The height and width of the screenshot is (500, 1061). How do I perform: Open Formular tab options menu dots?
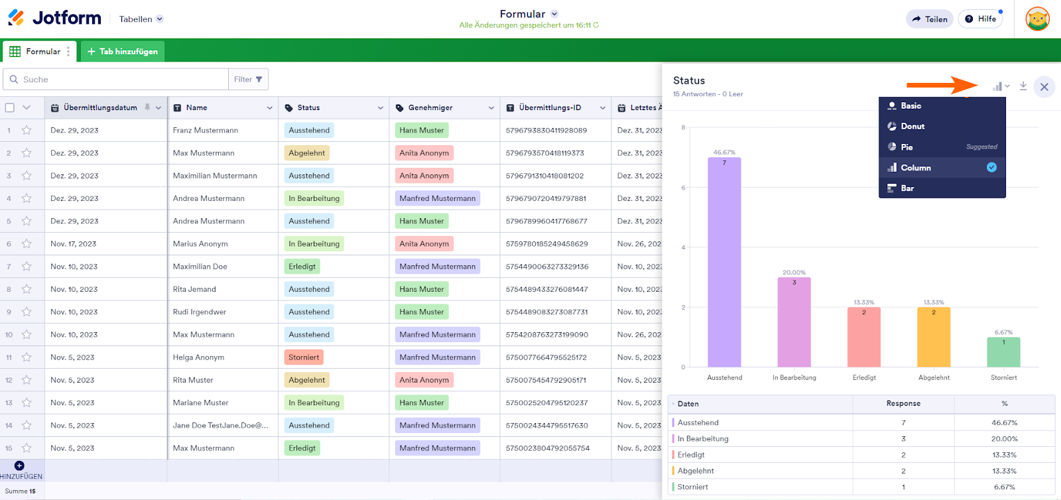[x=68, y=52]
